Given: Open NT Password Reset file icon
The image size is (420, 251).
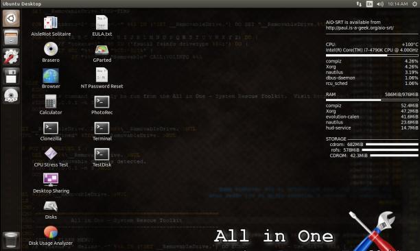Looking at the screenshot, I should coord(102,78).
